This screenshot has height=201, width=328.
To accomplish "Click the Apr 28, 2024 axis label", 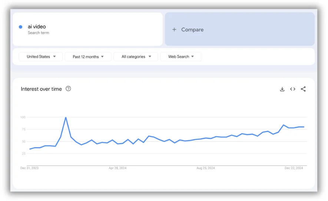I will click(x=117, y=168).
